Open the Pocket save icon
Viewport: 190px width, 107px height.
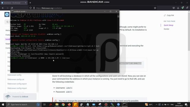173,8
